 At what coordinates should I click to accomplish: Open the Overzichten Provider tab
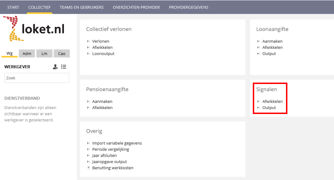(136, 7)
